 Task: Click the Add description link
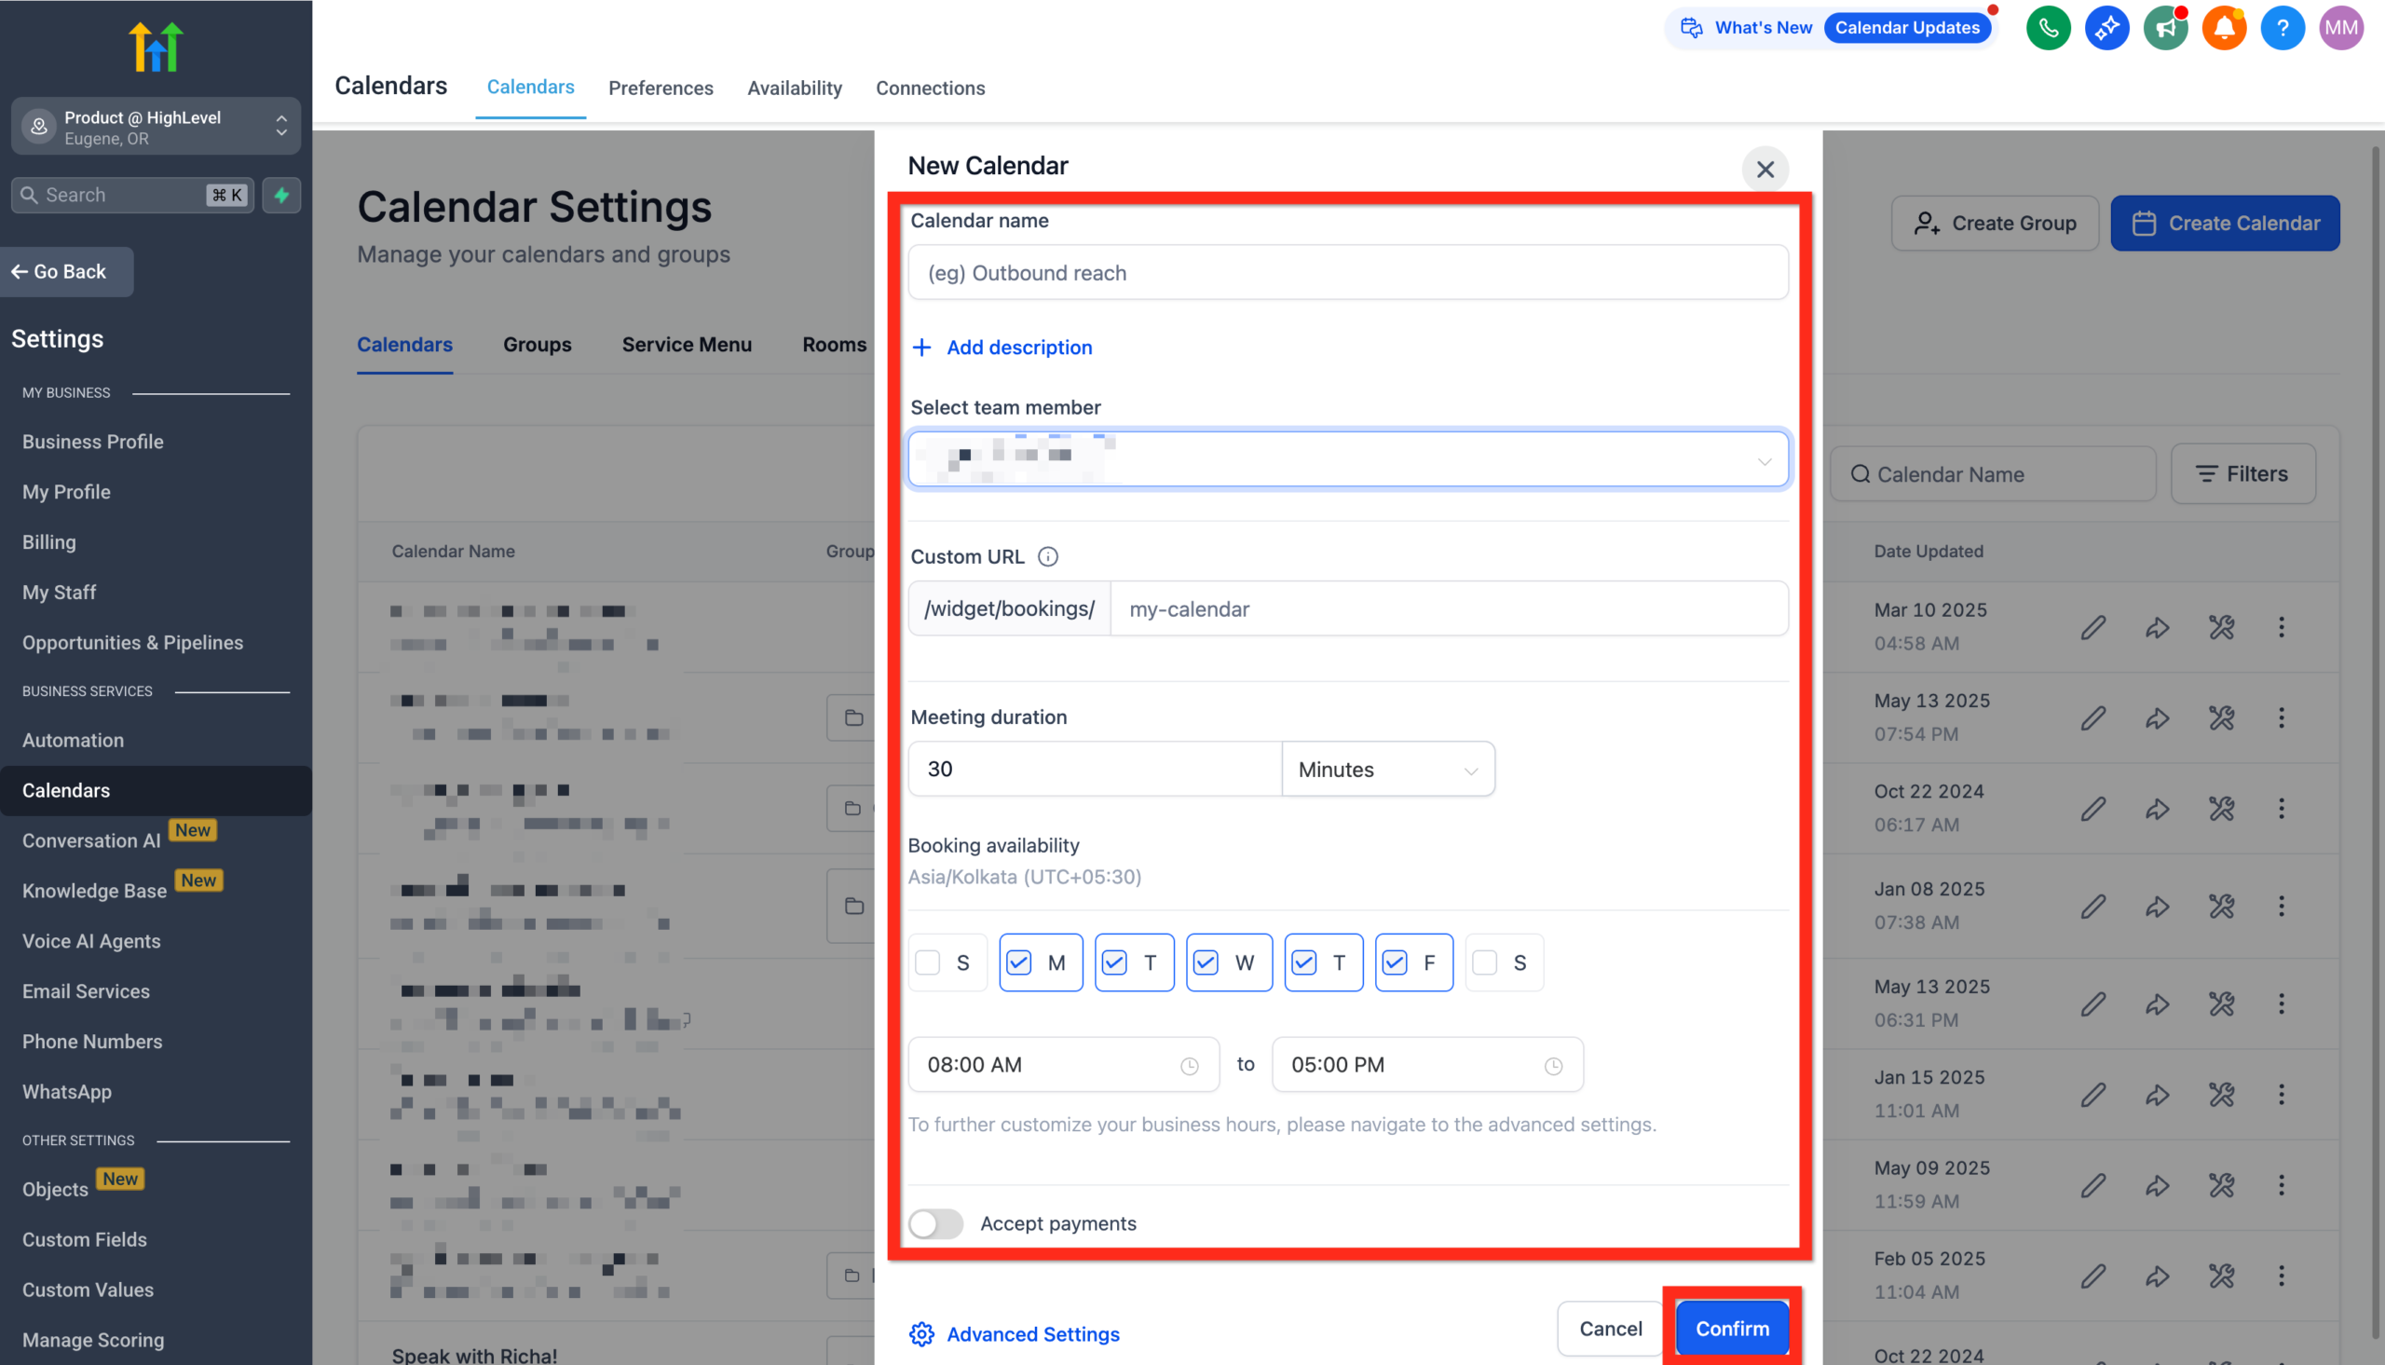[1002, 347]
